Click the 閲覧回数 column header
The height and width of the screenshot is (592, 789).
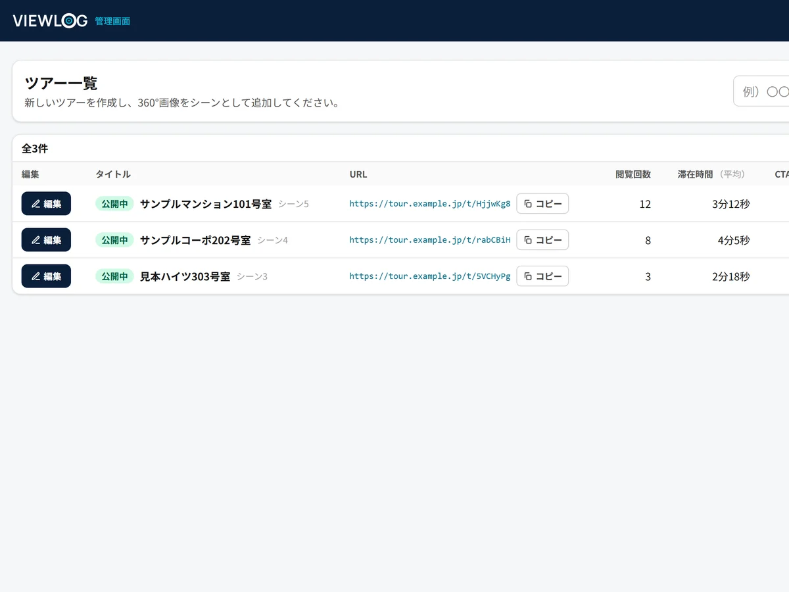coord(633,174)
